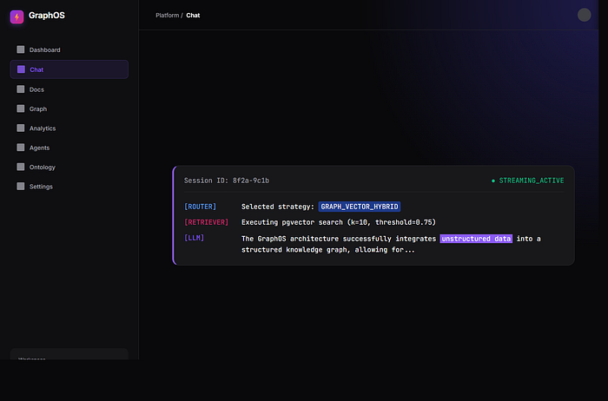Click the 'Selected strategy:' text
Screen dimensions: 608x401
[278, 207]
